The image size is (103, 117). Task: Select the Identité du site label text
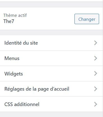pos(21,43)
